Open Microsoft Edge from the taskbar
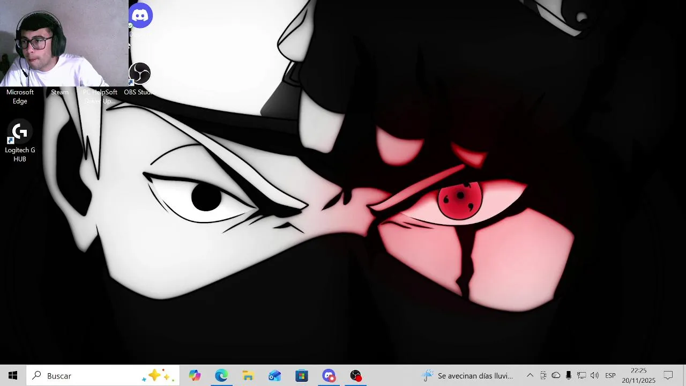 click(221, 376)
